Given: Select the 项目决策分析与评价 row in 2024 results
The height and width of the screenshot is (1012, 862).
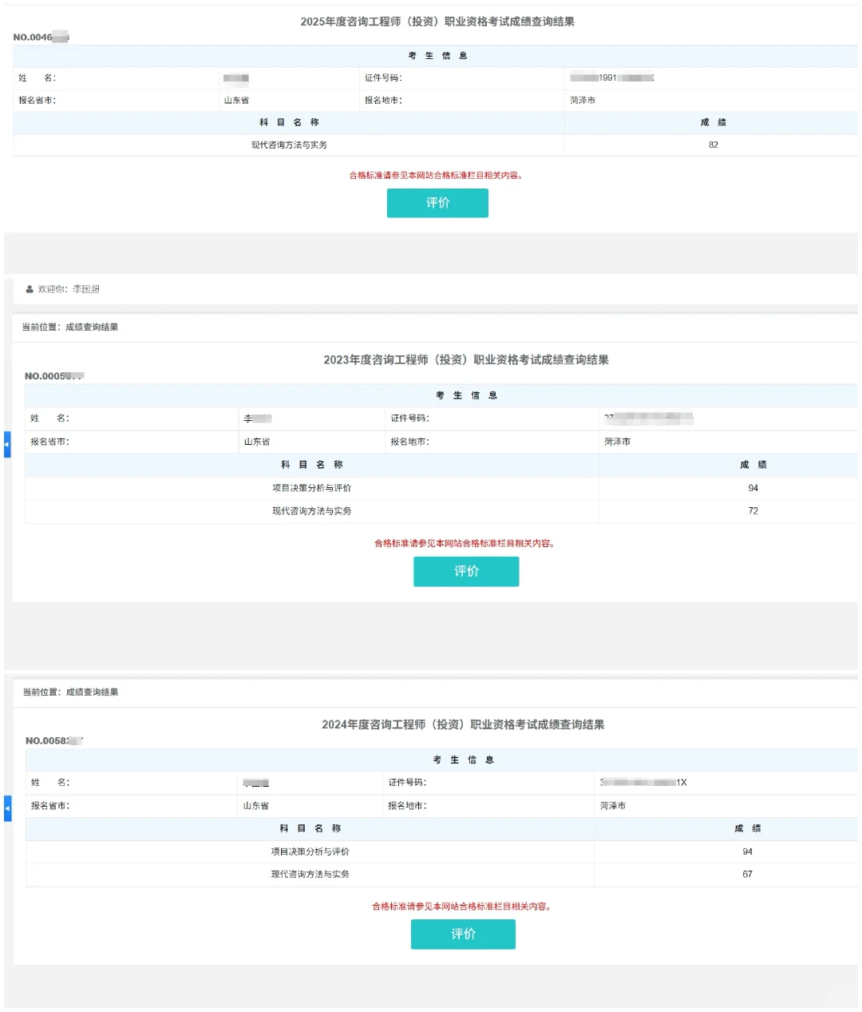Looking at the screenshot, I should pyautogui.click(x=310, y=851).
